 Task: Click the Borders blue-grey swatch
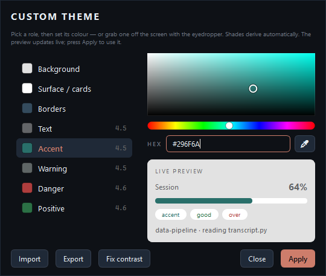tap(27, 108)
